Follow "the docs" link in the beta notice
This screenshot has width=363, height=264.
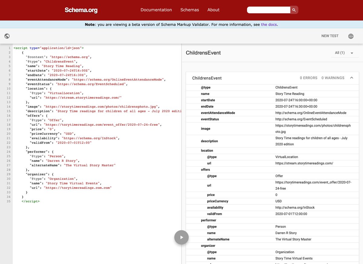[269, 24]
